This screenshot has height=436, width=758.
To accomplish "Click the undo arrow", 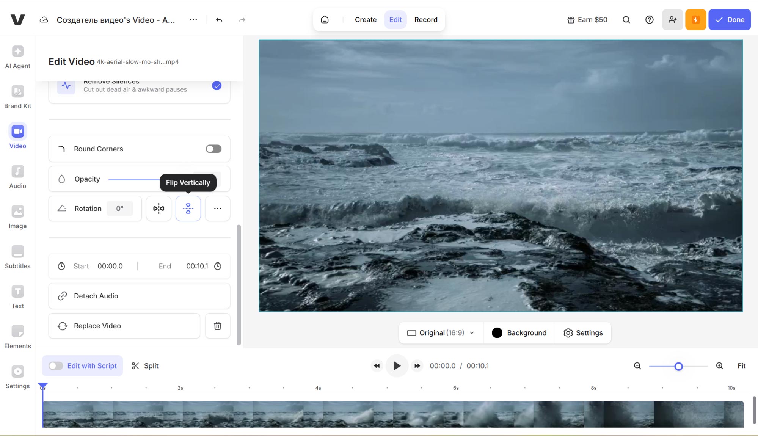I will coord(219,20).
